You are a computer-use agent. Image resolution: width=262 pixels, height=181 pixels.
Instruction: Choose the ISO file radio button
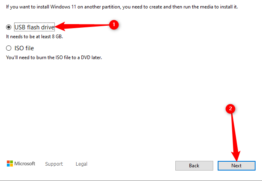(8, 48)
